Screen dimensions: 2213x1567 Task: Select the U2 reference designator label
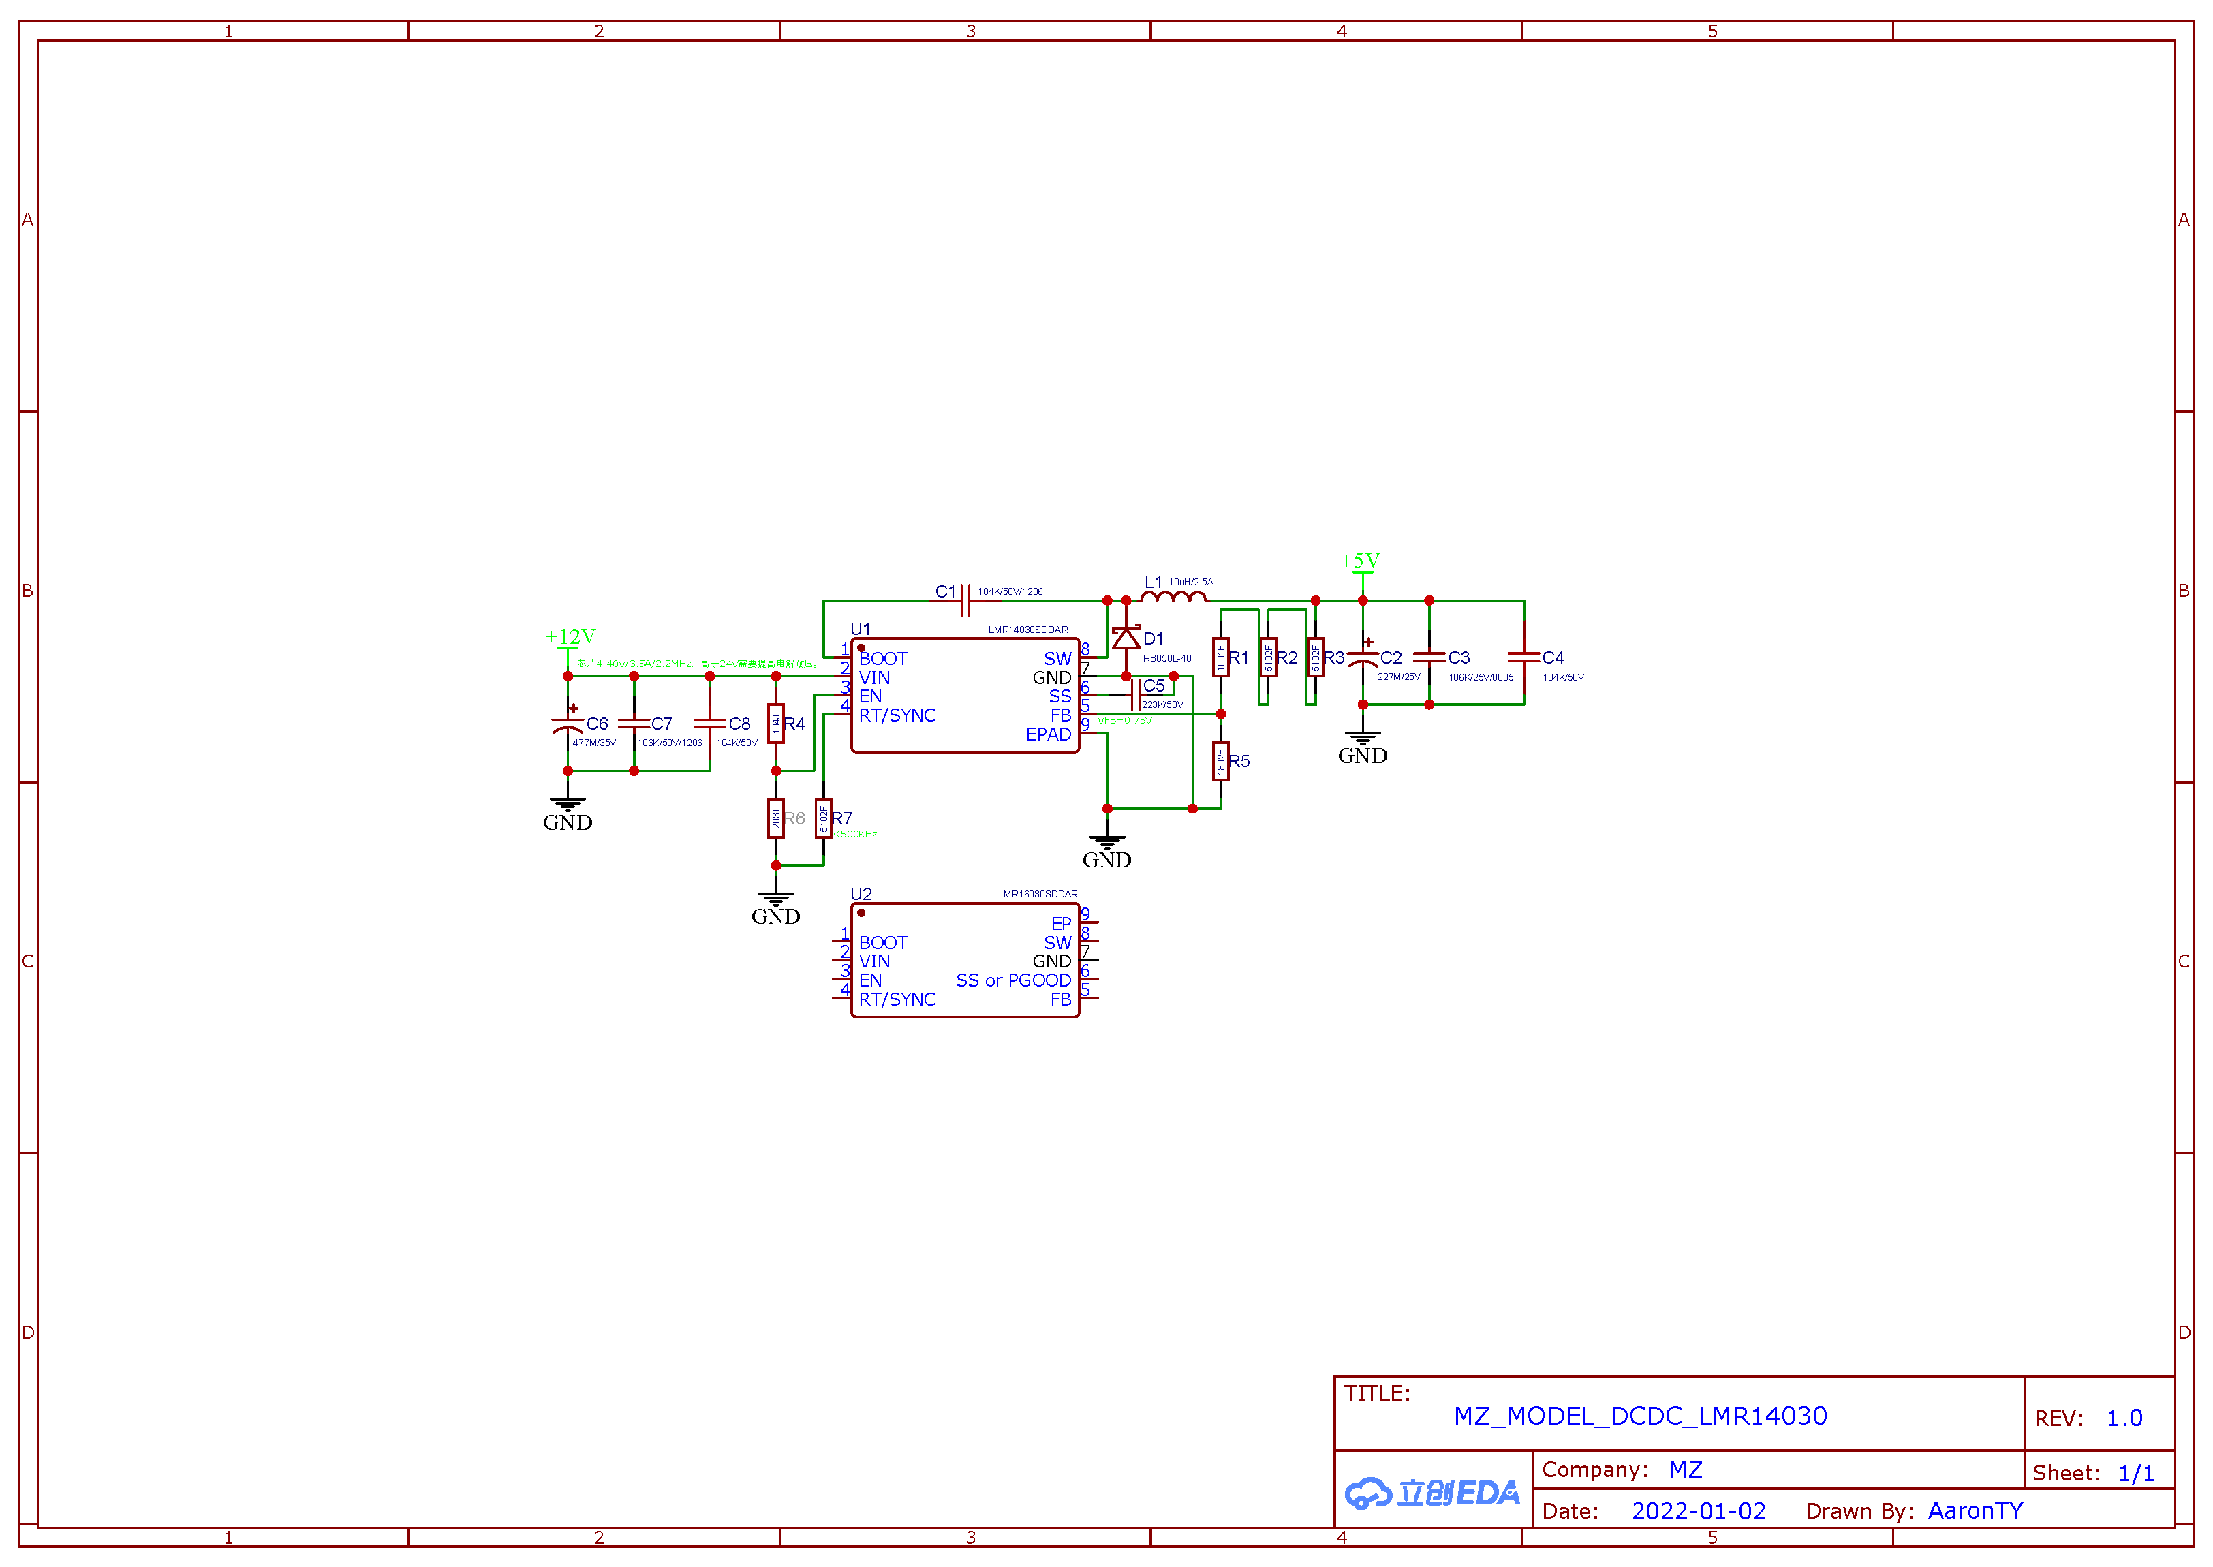[x=861, y=893]
